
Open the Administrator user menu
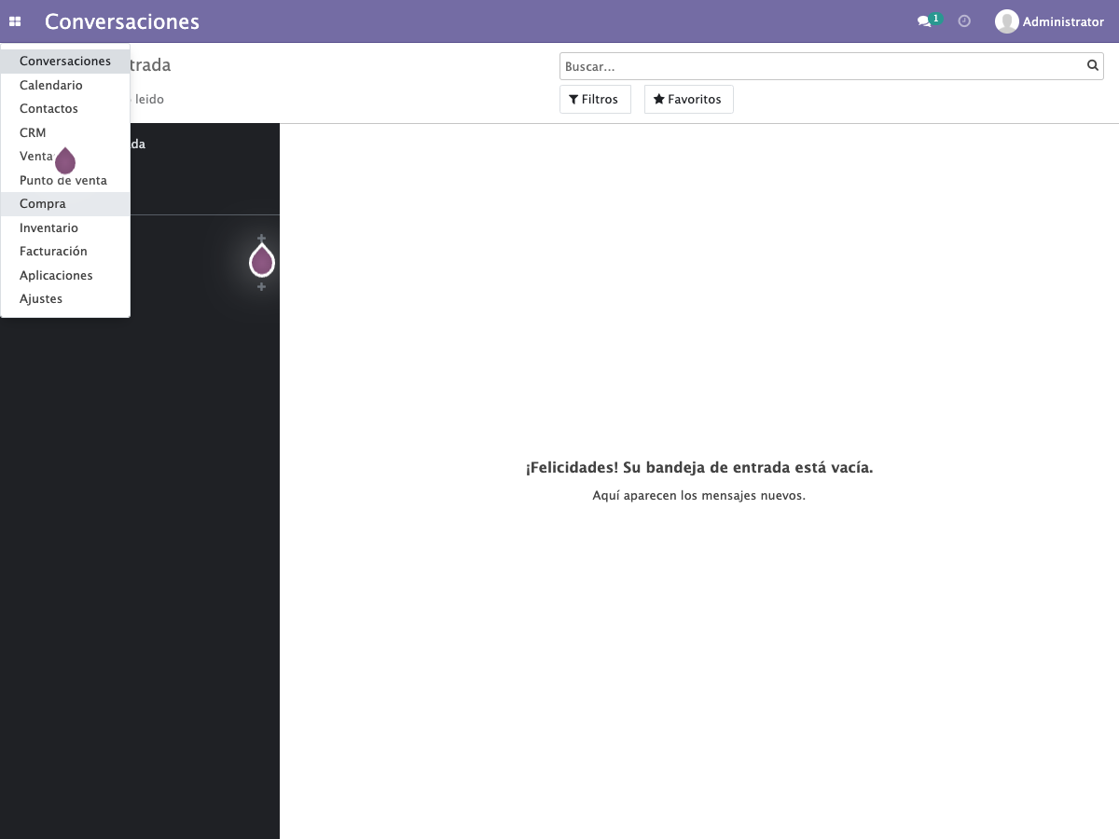tap(1050, 21)
